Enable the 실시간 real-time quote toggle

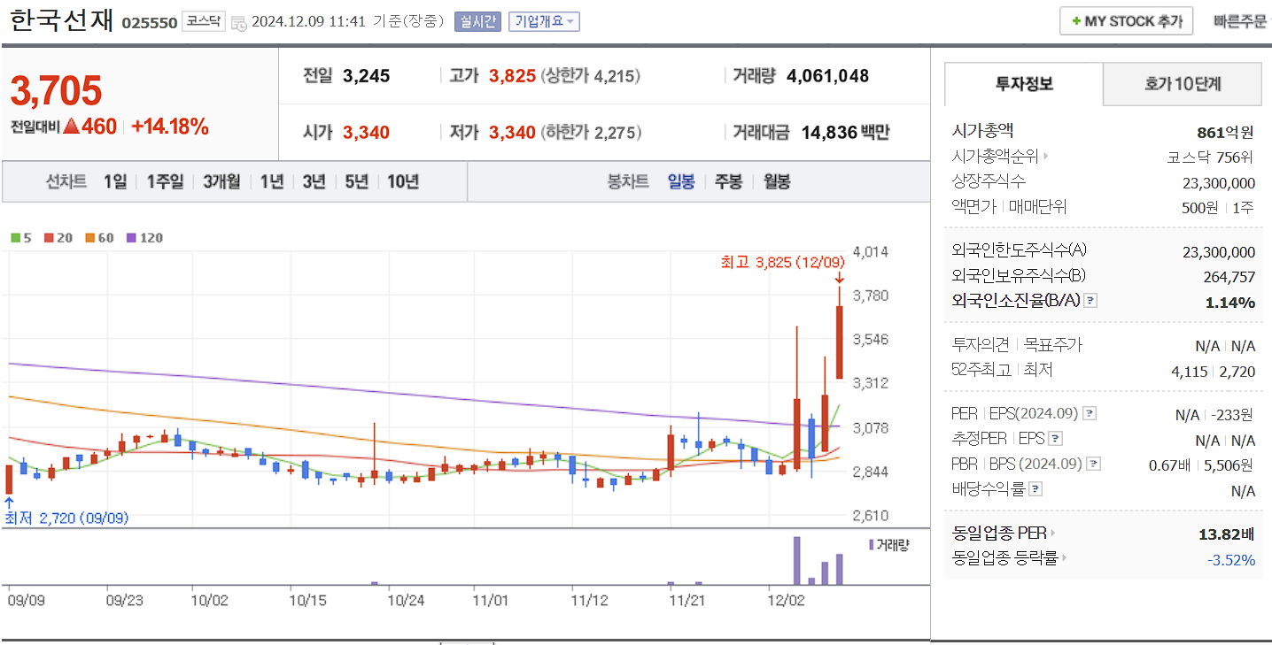click(x=477, y=21)
